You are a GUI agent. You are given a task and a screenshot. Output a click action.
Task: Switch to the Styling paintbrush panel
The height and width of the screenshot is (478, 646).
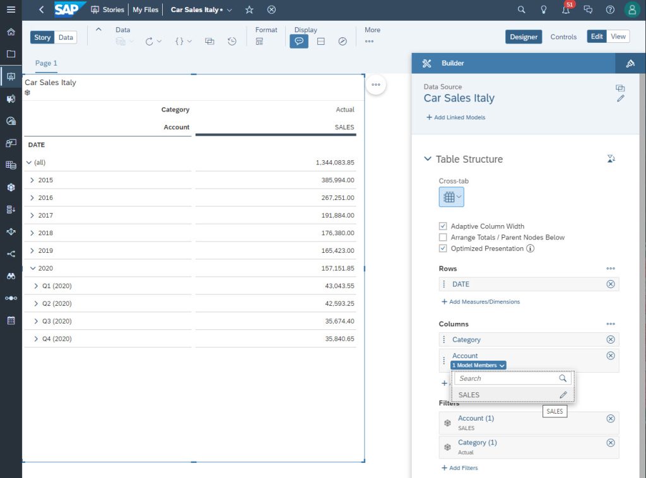[630, 63]
